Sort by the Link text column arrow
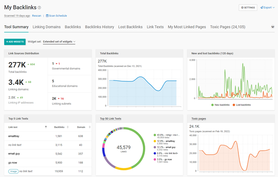Screen dimensions: 278x177 tap(46, 127)
